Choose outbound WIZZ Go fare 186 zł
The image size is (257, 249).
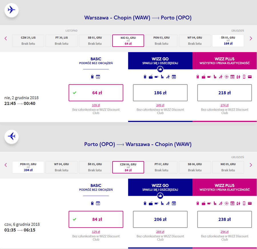[x=160, y=93]
